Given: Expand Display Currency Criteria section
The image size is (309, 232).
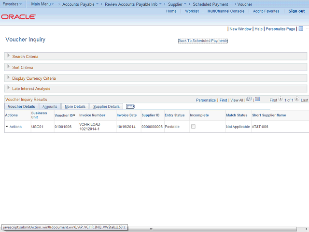Looking at the screenshot, I should (9, 77).
